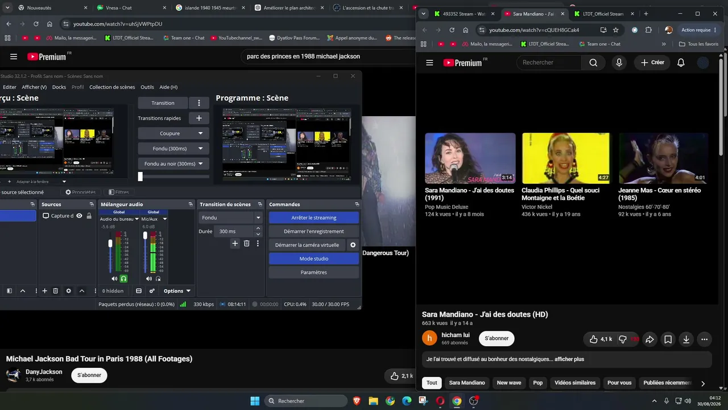This screenshot has height=410, width=728.
Task: Unmute the Mic/Aux channel speaker icon
Action: tap(149, 278)
